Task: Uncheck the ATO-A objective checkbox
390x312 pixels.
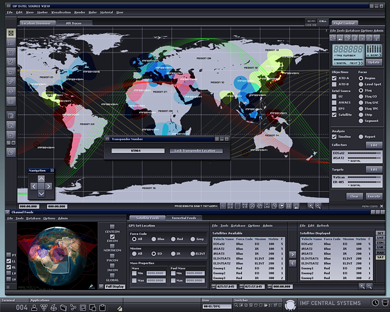Action: pos(334,78)
